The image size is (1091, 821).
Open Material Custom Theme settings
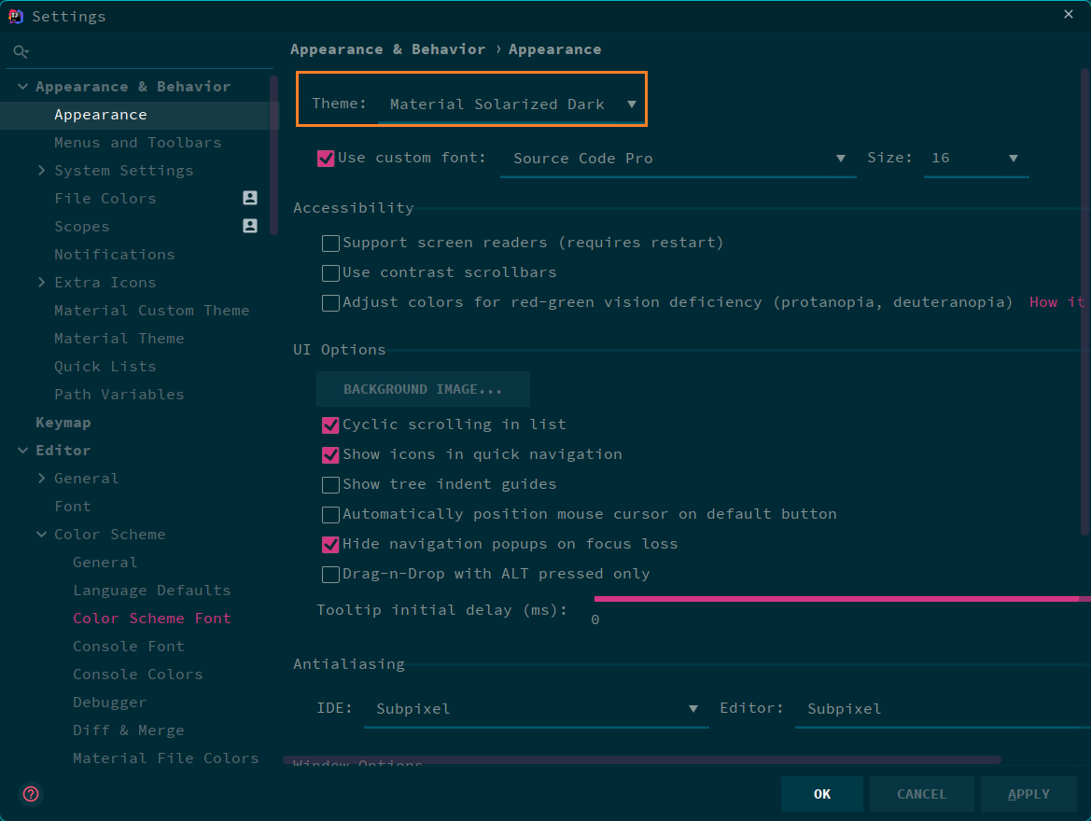(152, 311)
